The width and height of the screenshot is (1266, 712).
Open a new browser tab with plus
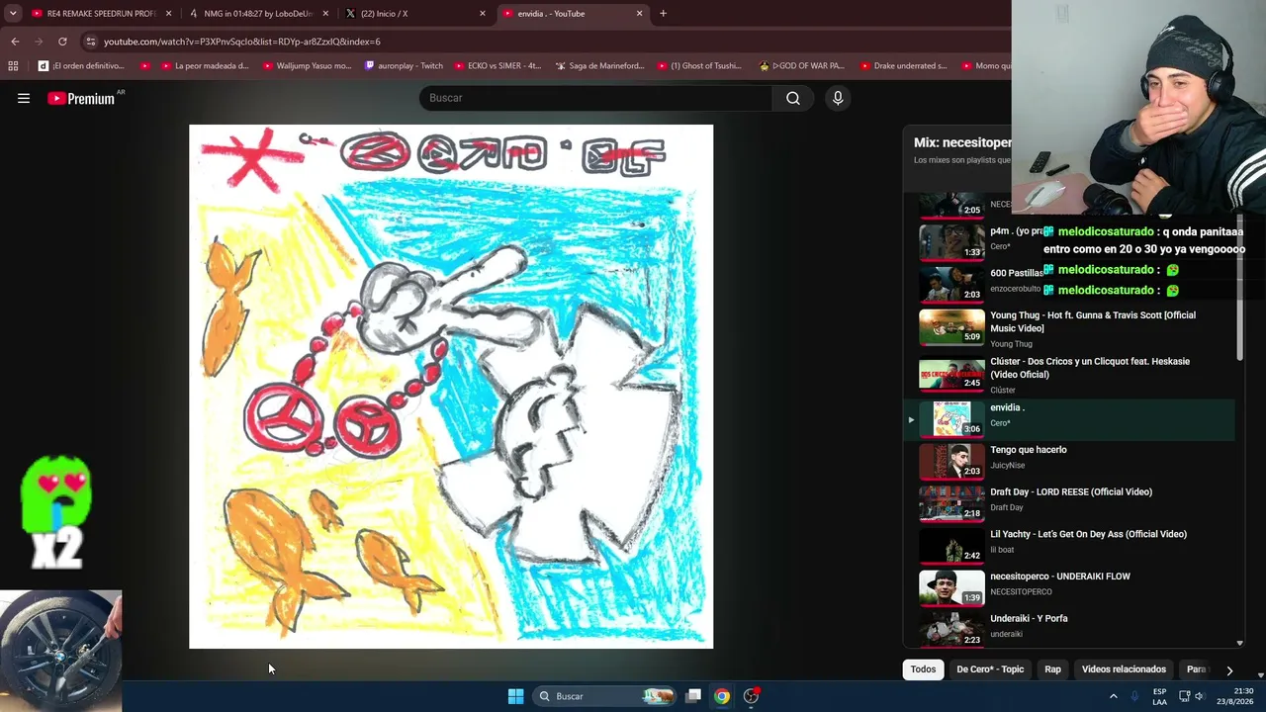[663, 14]
